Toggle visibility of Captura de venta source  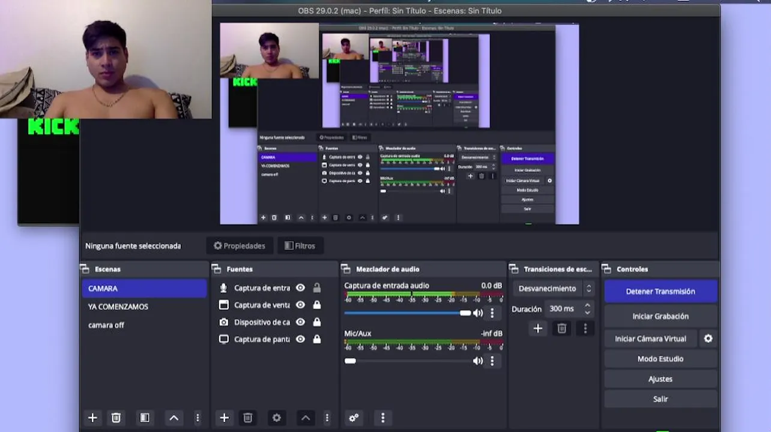click(x=300, y=305)
